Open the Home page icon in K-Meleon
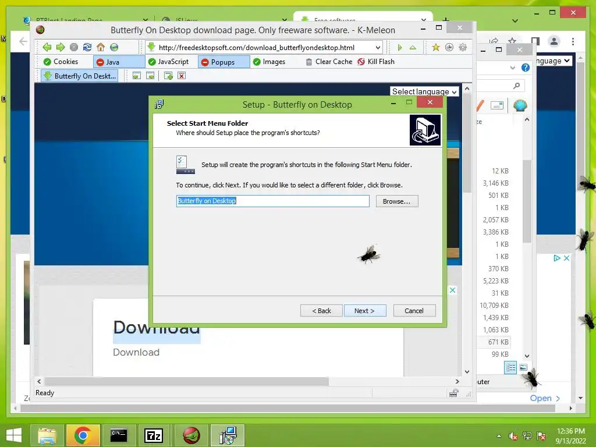Image resolution: width=596 pixels, height=447 pixels. [100, 47]
